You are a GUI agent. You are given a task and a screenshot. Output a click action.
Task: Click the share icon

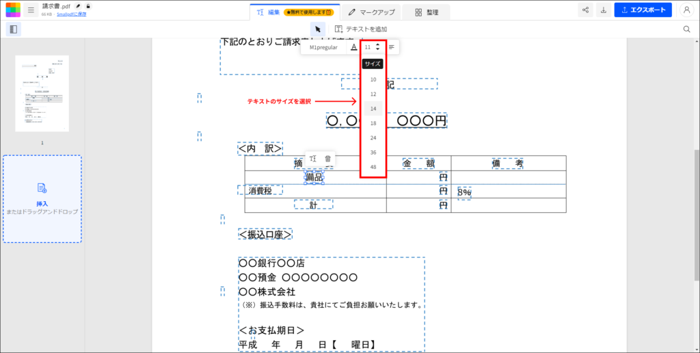point(585,10)
